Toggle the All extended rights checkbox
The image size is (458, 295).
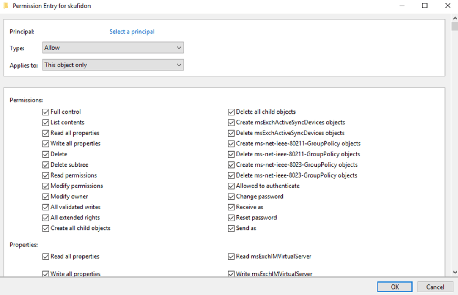46,218
